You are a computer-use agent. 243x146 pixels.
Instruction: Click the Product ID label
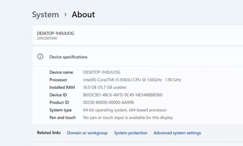[x=59, y=103]
